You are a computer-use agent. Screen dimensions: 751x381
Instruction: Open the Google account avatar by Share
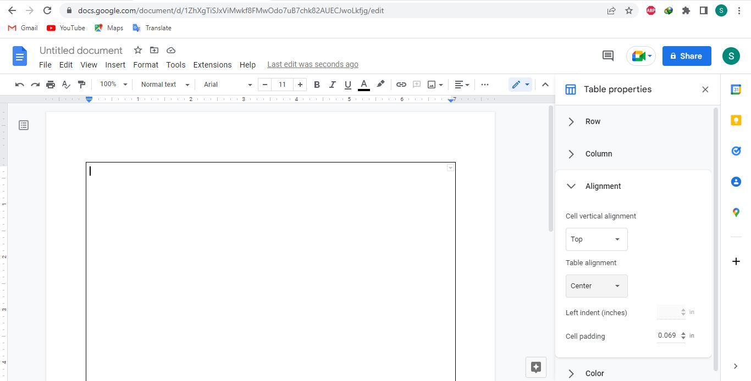click(731, 56)
